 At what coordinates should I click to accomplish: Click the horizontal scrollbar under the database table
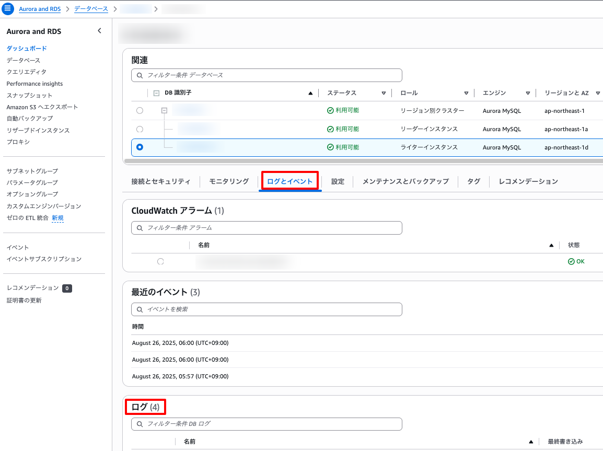[363, 161]
